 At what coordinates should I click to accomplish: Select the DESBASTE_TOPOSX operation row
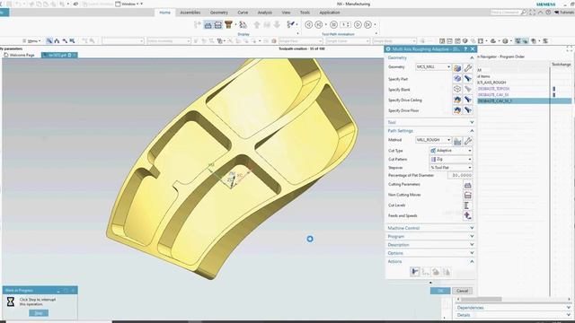tap(493, 89)
